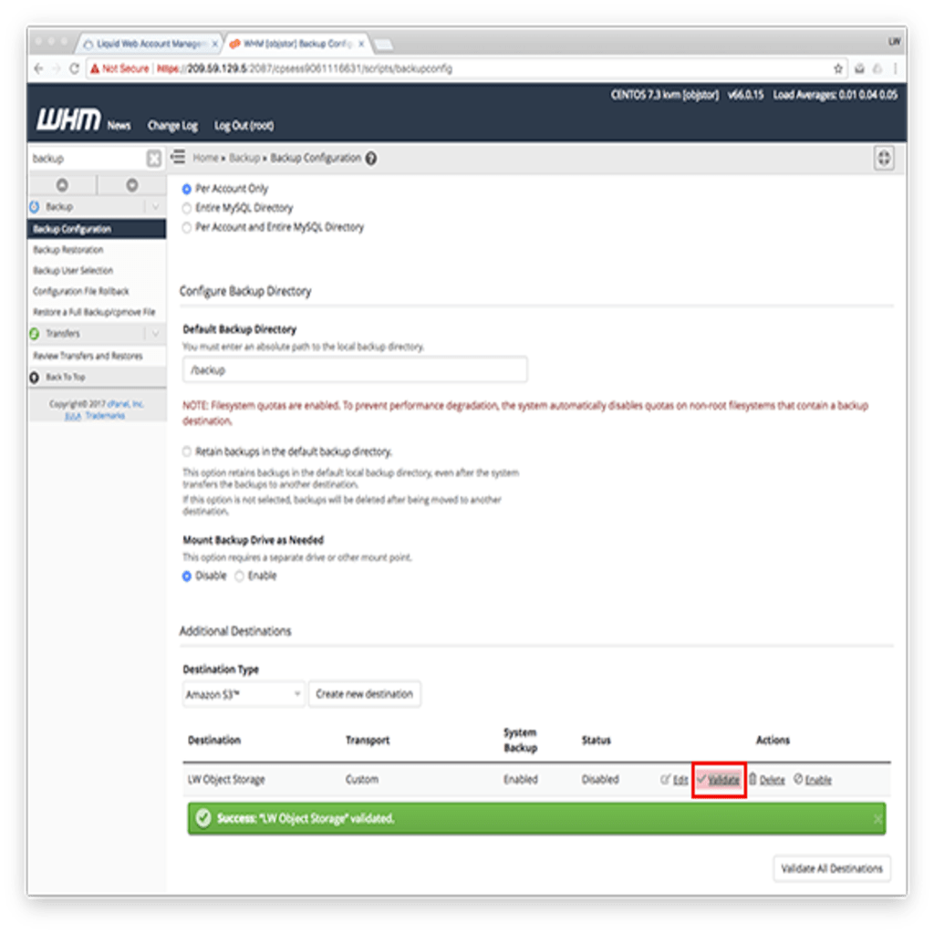934x934 pixels.
Task: Go to Home breadcrumb
Action: point(205,158)
